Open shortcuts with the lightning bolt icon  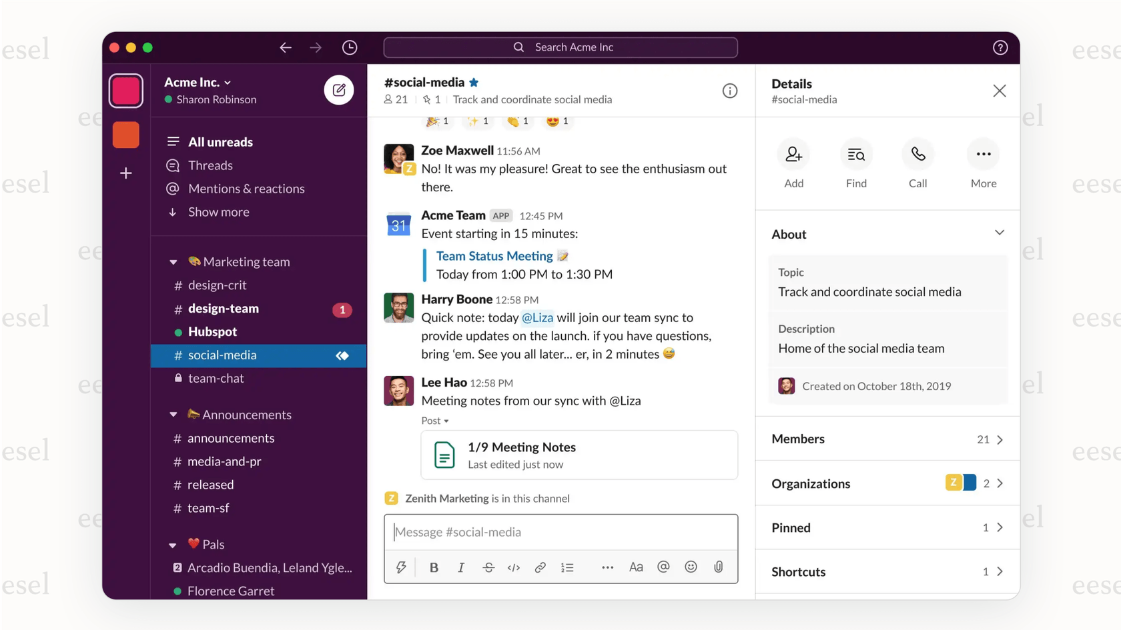point(401,567)
